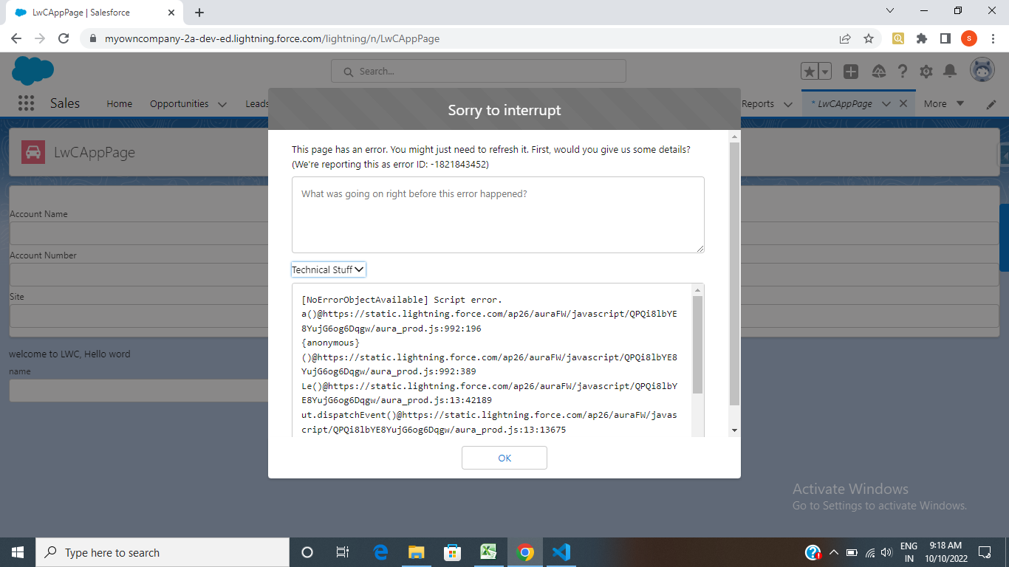Add this page to Salesforce favorites

(x=810, y=71)
